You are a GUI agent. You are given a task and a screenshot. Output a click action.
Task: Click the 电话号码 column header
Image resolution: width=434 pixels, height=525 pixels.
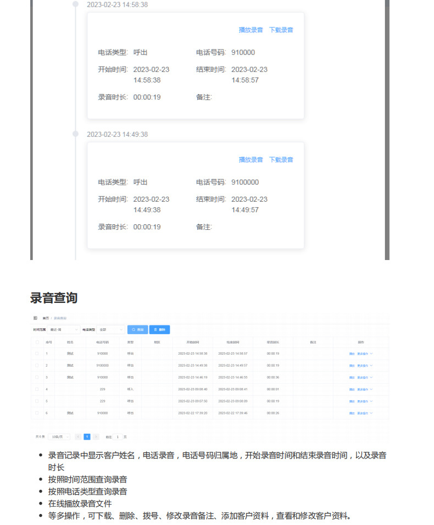[x=102, y=342]
